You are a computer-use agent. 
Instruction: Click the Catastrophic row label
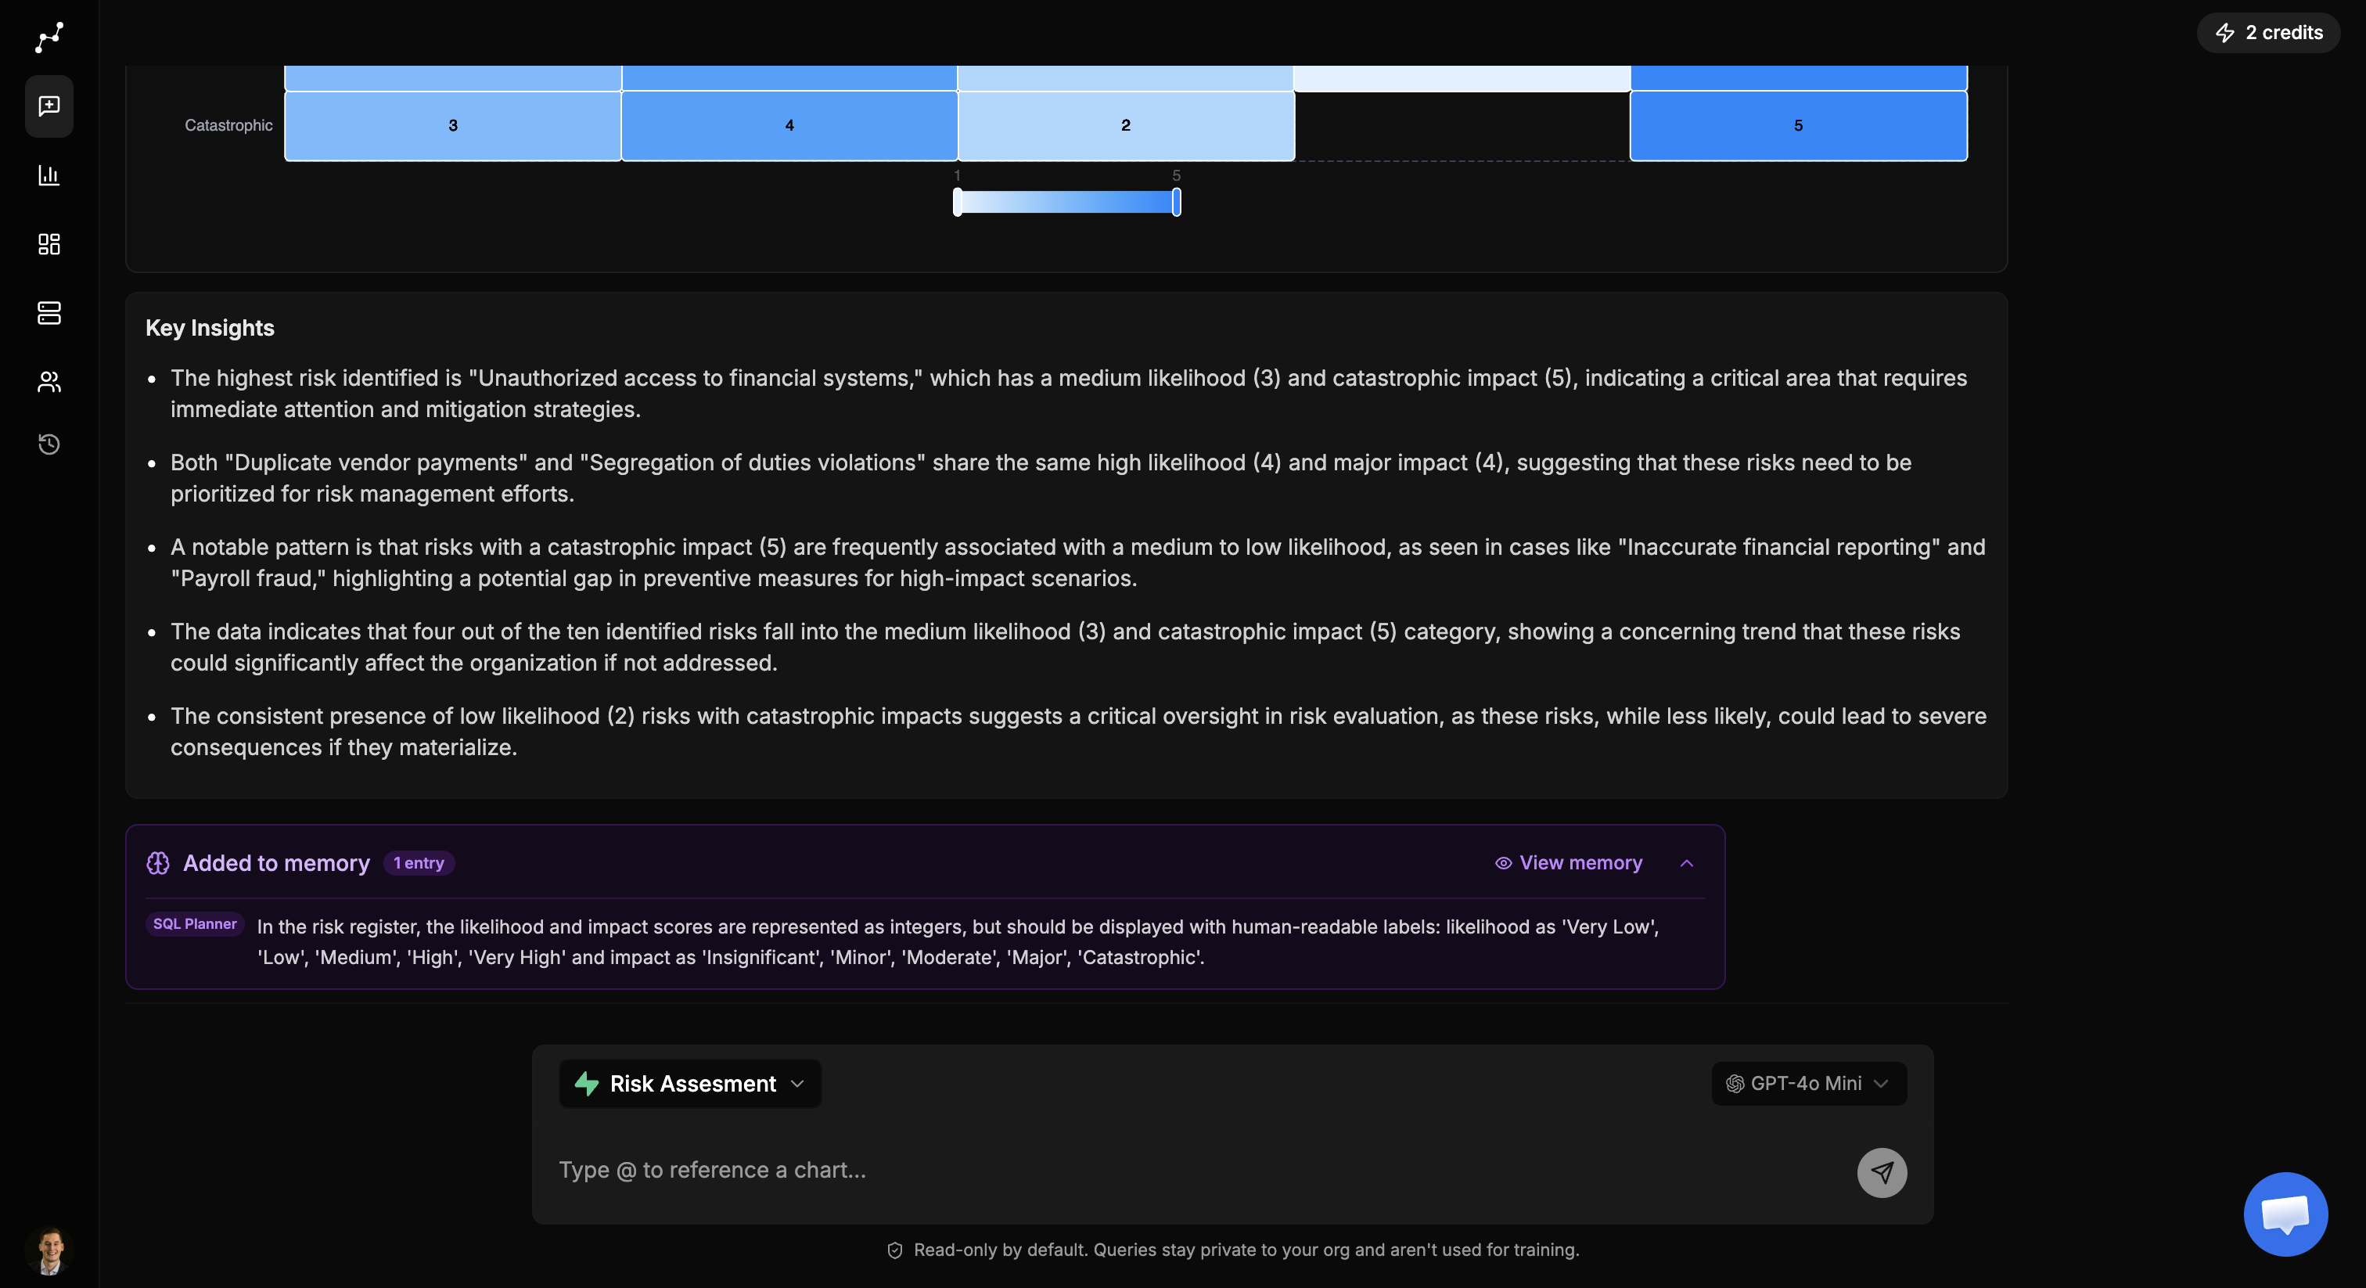(228, 126)
